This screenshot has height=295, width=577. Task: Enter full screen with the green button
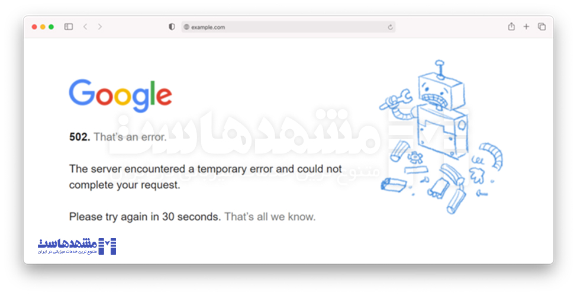coord(51,27)
